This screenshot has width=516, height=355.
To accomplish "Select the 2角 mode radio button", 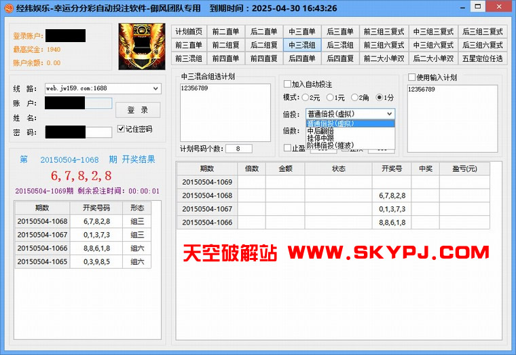I will pyautogui.click(x=354, y=98).
